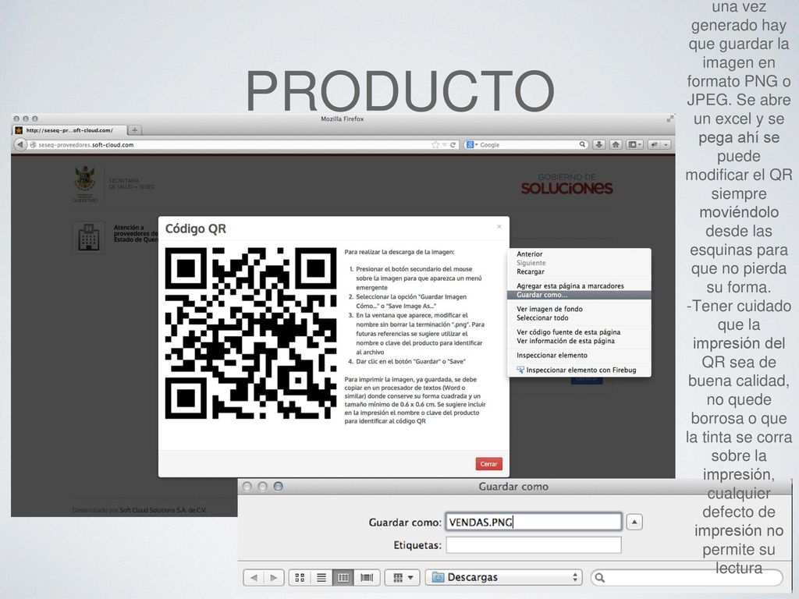Screen dimensions: 799x599
Task: Go to Firefox home page icon
Action: [616, 144]
